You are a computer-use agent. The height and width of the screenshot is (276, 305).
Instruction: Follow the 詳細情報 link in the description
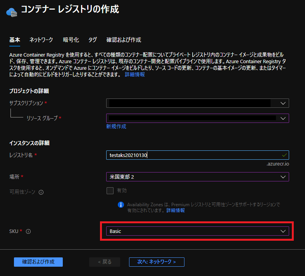pos(134,74)
